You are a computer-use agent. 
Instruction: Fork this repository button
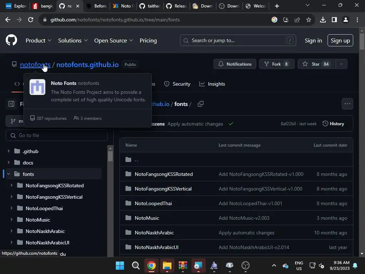coord(277,64)
